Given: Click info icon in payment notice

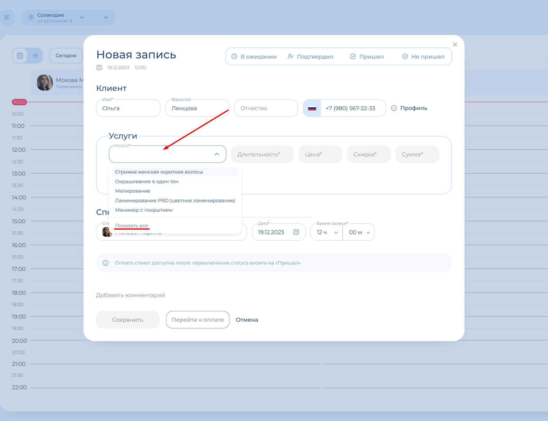Looking at the screenshot, I should [x=106, y=263].
